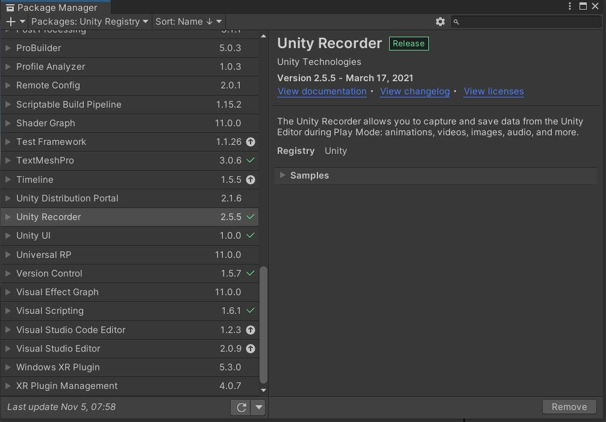Click the Package Manager tab icon

coord(10,8)
